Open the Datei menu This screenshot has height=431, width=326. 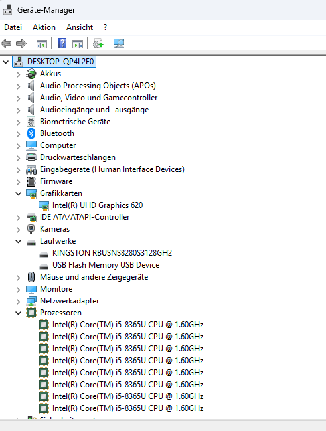[13, 27]
